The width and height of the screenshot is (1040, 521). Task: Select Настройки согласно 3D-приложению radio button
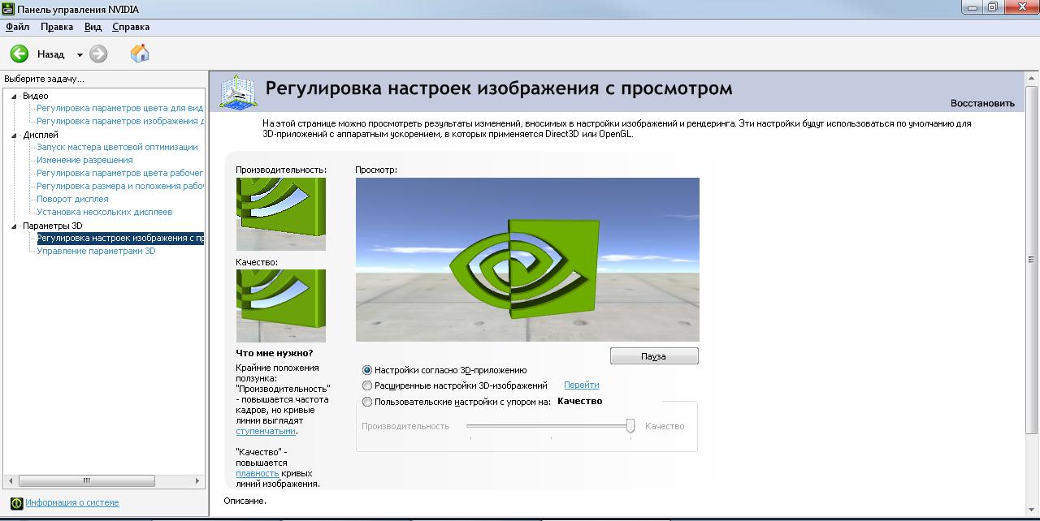(x=367, y=370)
